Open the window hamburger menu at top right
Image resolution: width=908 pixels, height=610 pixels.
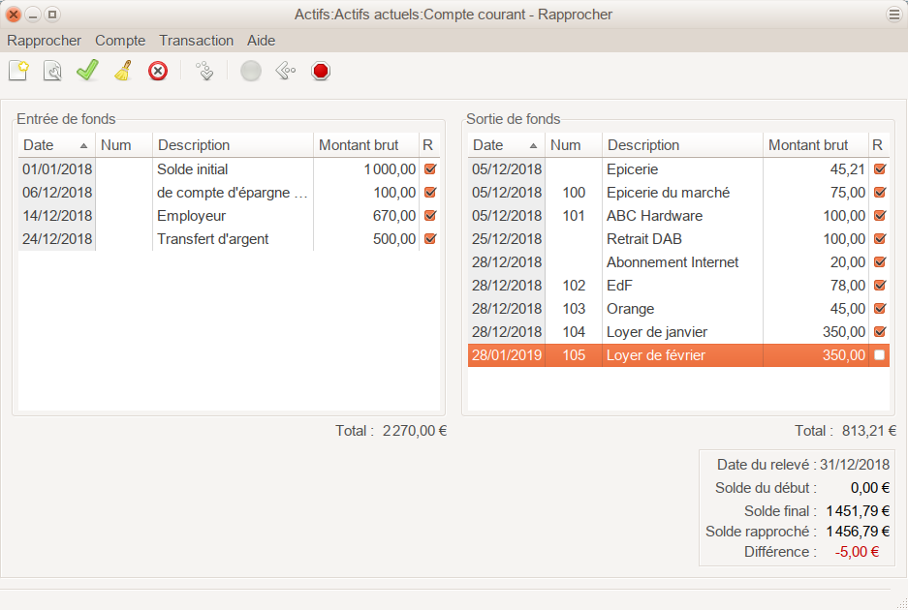893,15
